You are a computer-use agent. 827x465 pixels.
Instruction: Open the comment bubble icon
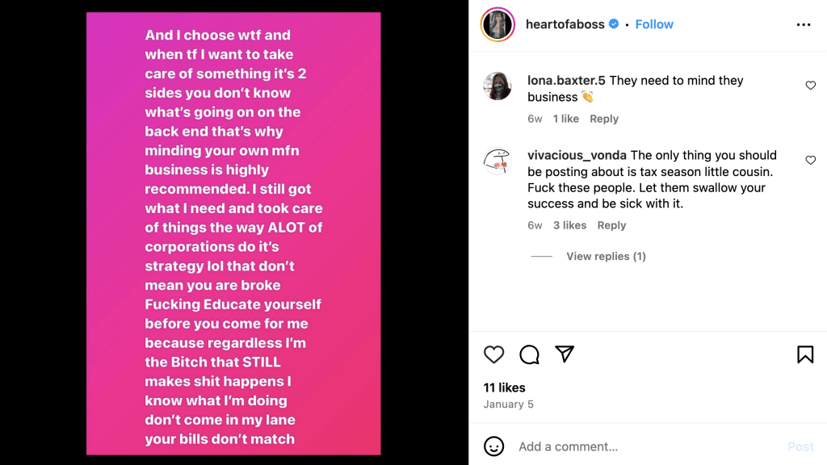point(529,354)
